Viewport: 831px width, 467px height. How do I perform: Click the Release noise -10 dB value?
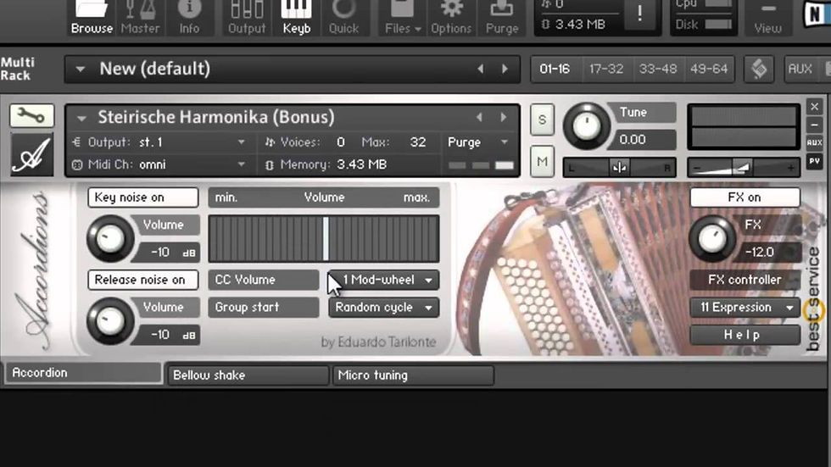pyautogui.click(x=166, y=335)
